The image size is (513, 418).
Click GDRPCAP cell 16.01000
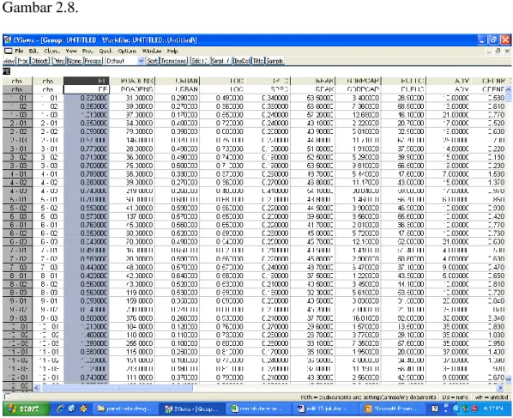359,318
